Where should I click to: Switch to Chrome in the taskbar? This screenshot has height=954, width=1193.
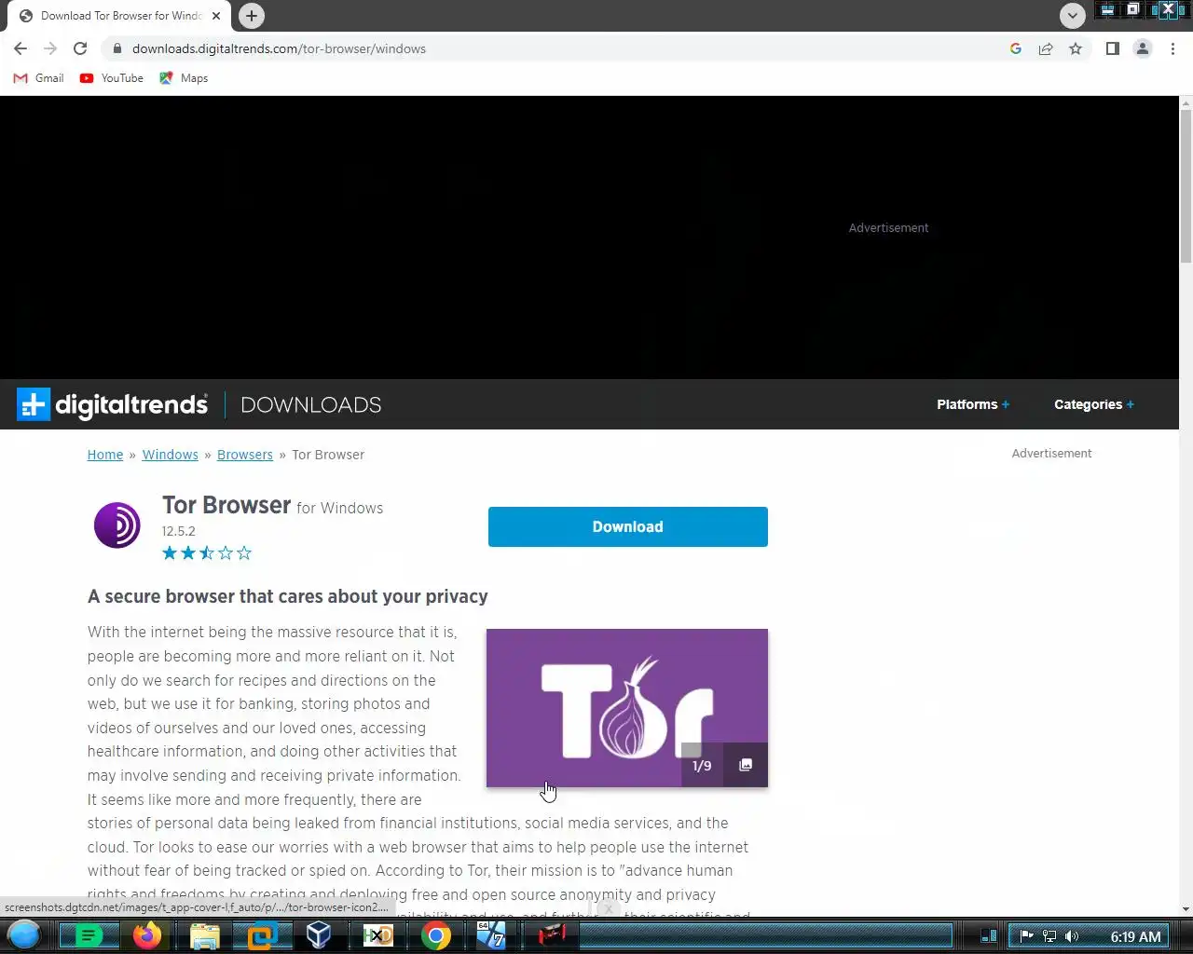[x=435, y=935]
